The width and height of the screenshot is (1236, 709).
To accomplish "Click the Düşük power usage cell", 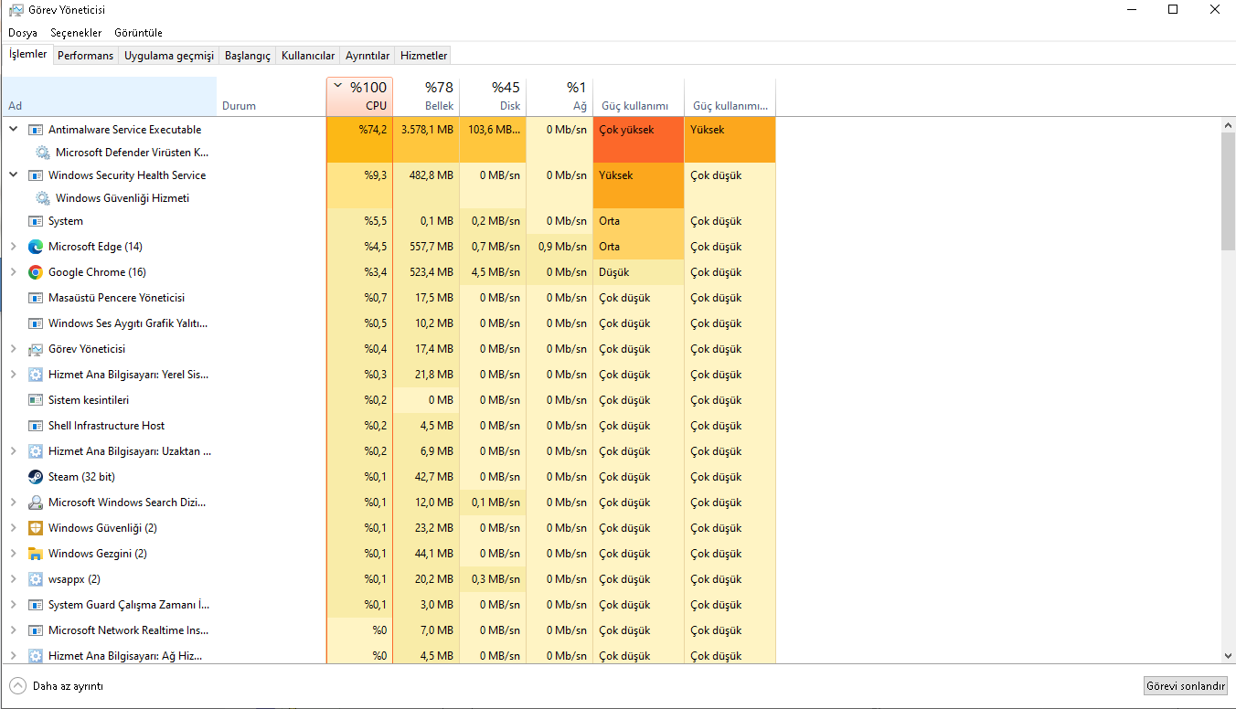I will (x=638, y=272).
